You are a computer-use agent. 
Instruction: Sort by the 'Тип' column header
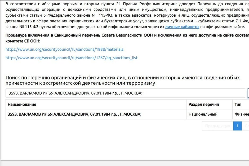(238, 105)
